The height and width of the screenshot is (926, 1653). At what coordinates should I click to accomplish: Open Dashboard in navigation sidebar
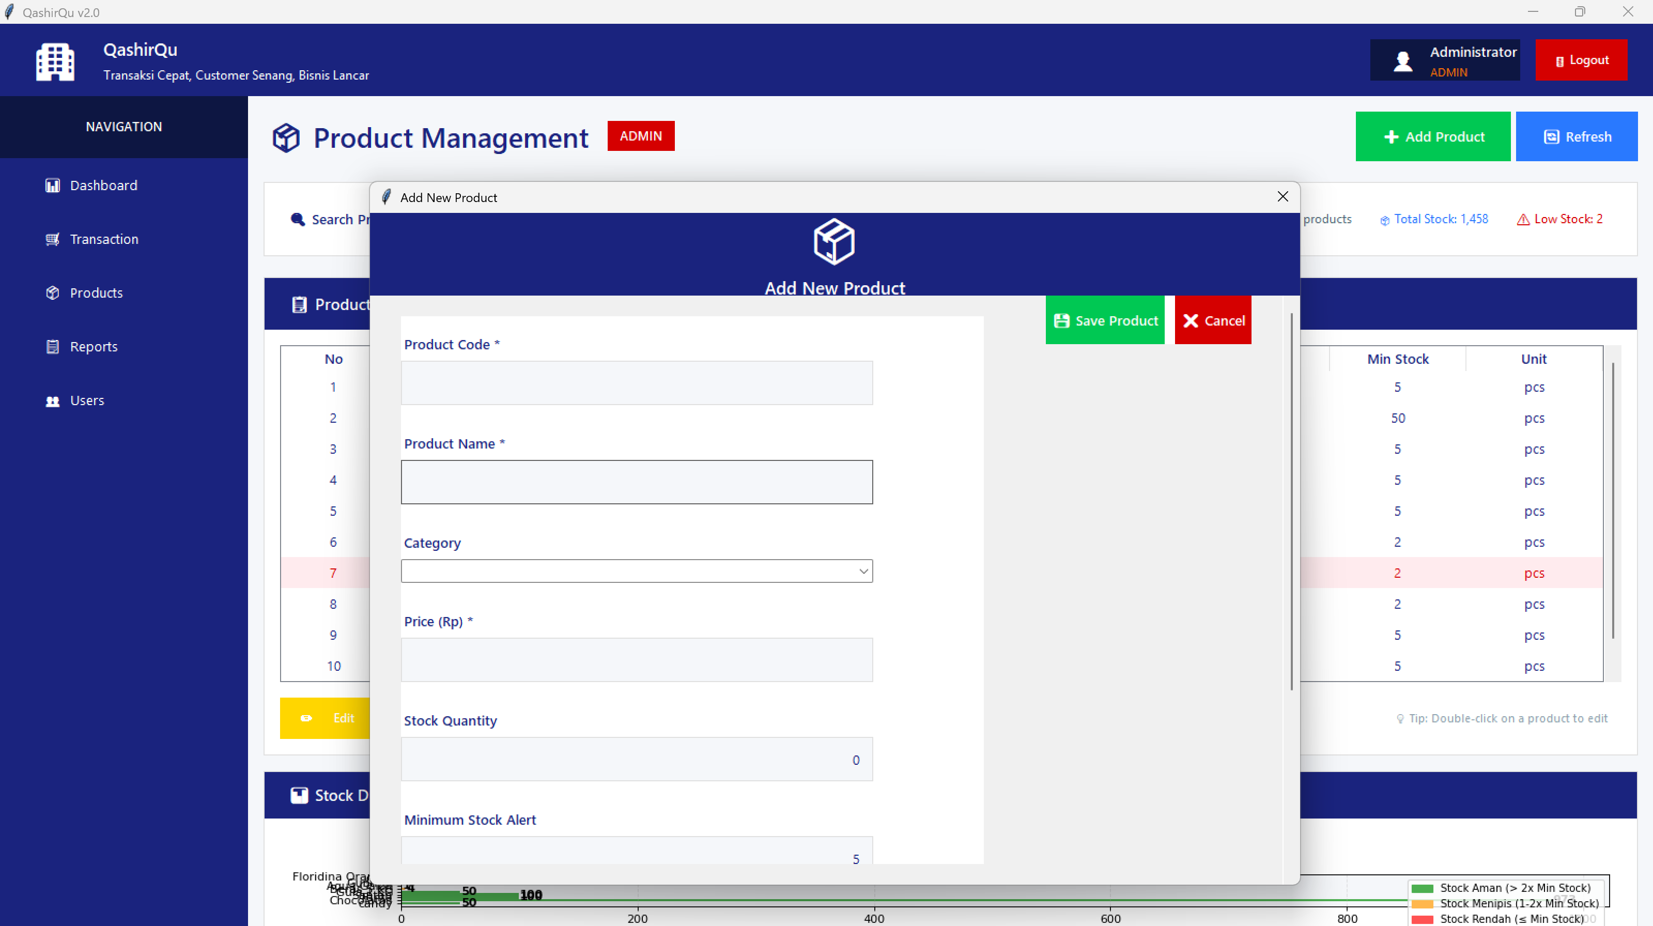(x=103, y=186)
